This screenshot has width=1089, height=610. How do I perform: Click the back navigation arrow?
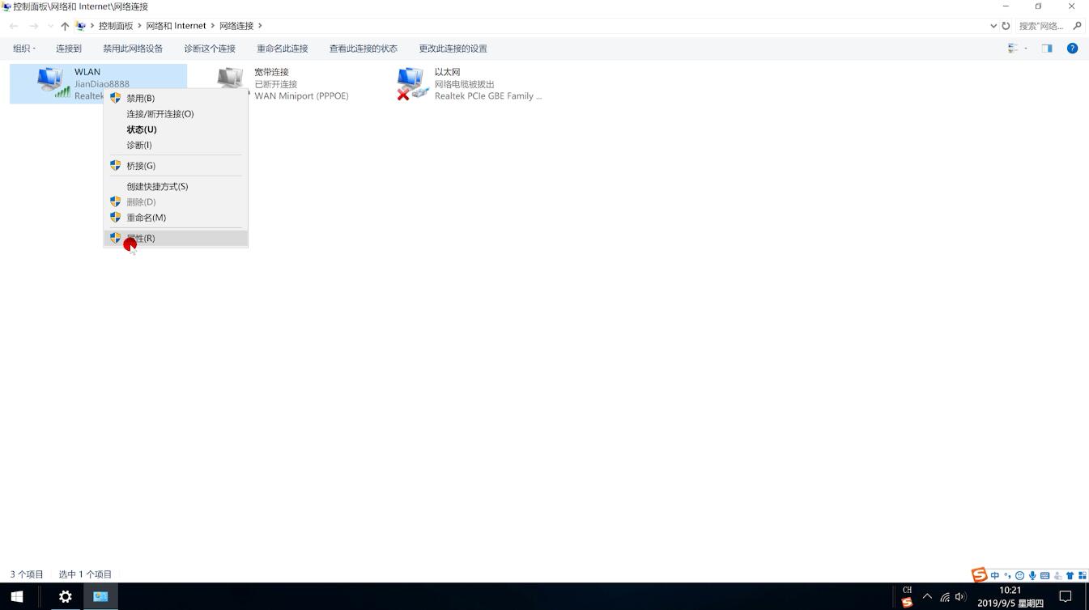point(14,26)
